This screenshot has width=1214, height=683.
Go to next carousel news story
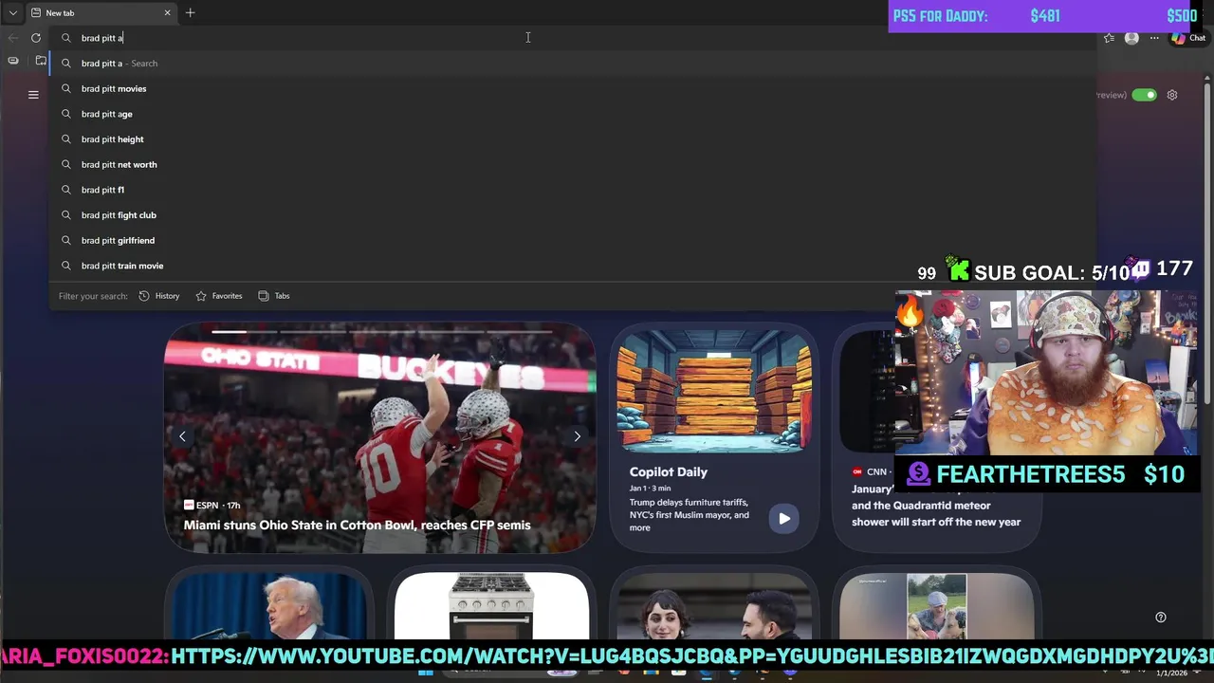(x=577, y=436)
